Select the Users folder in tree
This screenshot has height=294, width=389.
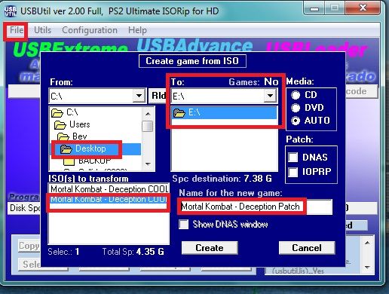click(80, 124)
